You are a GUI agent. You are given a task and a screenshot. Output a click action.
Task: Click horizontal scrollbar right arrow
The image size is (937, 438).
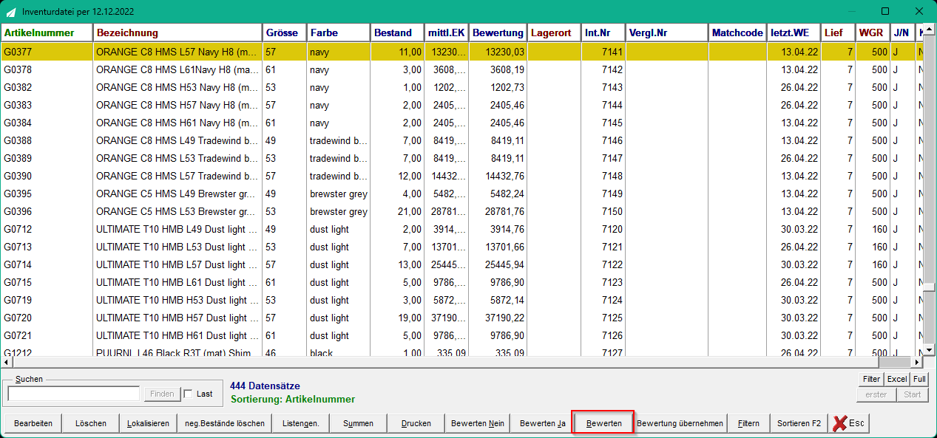(918, 363)
